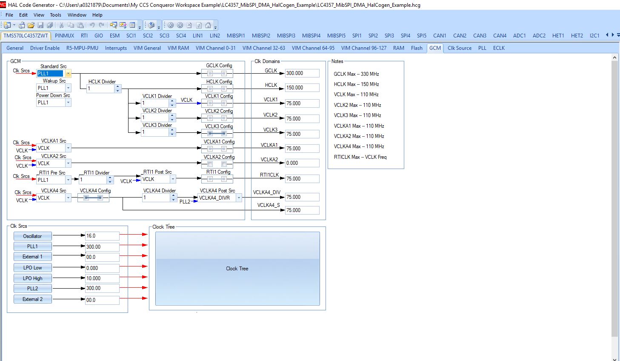The image size is (620, 361).
Task: Switch to the VIM RAM tab
Action: click(178, 48)
